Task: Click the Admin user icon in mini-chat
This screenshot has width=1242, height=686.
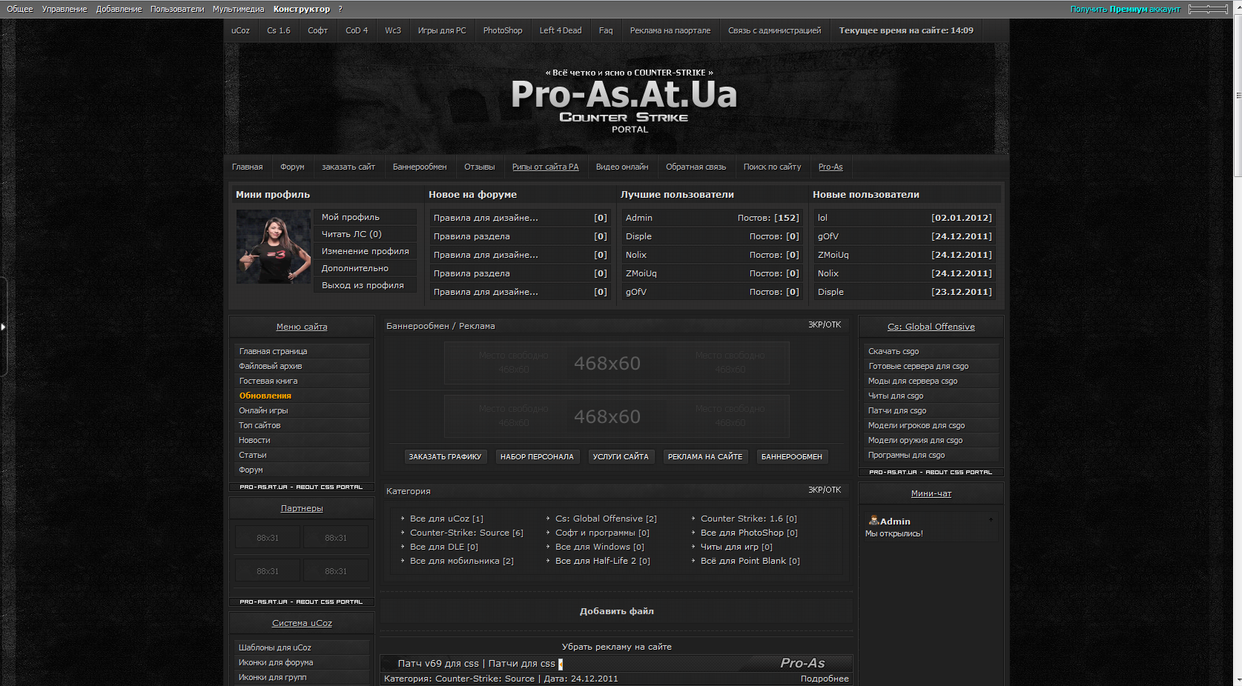Action: (x=873, y=521)
